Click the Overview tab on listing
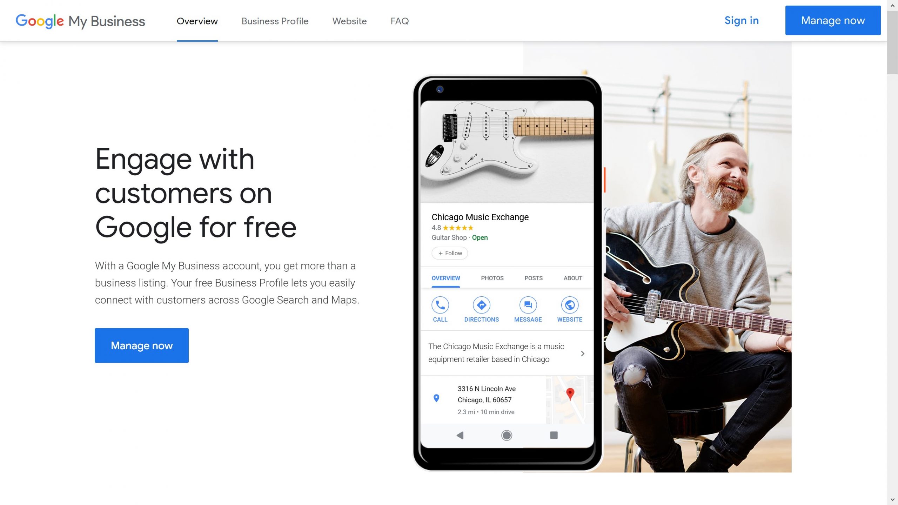Image resolution: width=898 pixels, height=505 pixels. (x=445, y=278)
